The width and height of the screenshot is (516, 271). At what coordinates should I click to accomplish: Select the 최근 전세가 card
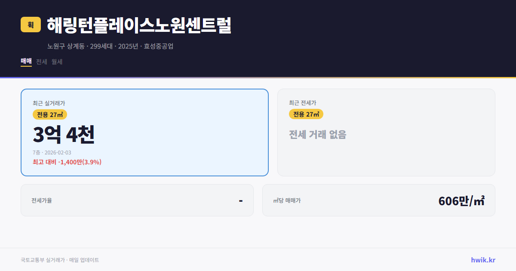386,132
